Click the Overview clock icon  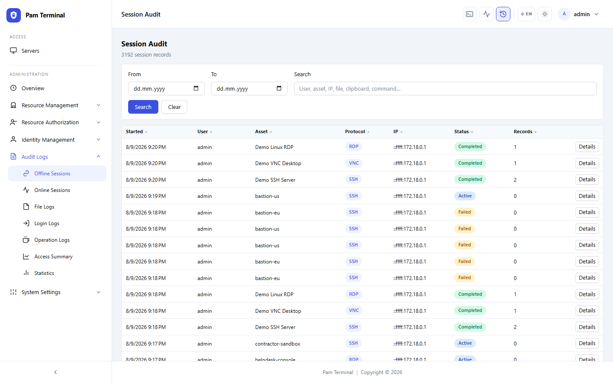click(x=14, y=88)
